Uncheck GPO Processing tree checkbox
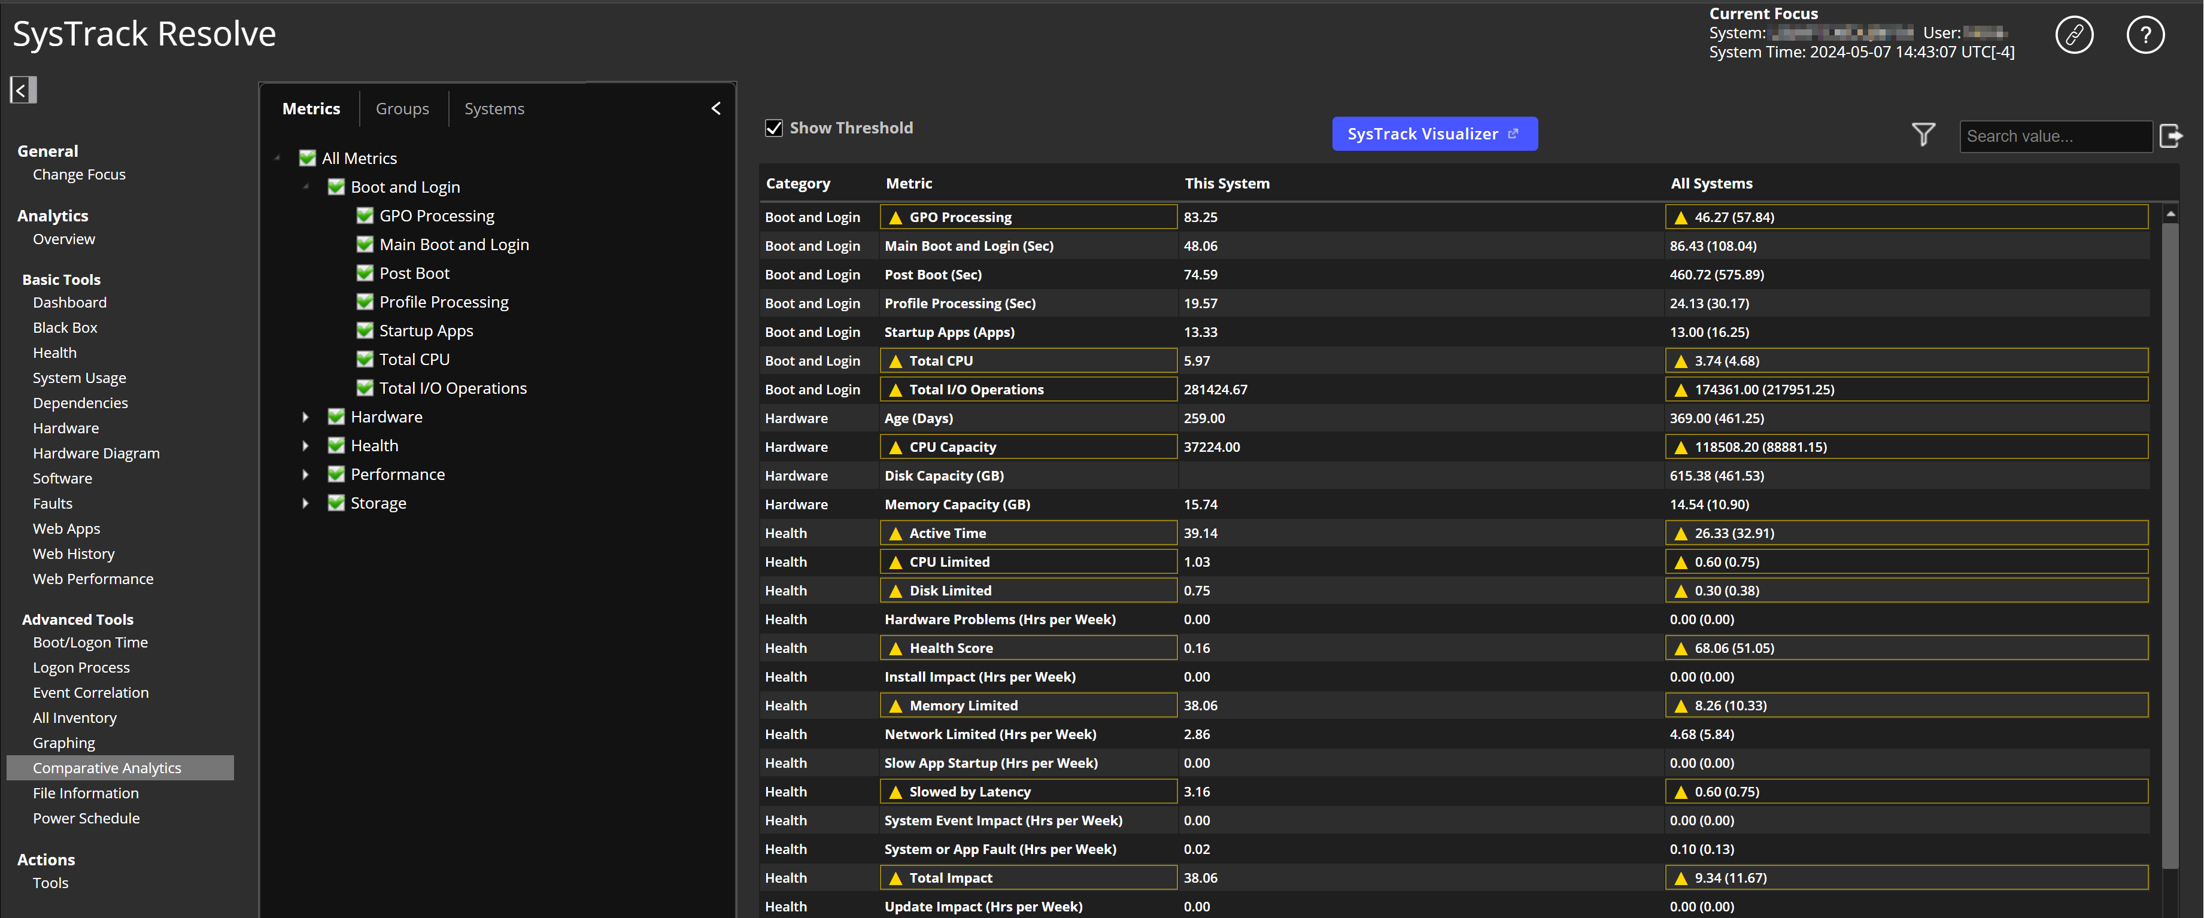2204x918 pixels. tap(365, 215)
